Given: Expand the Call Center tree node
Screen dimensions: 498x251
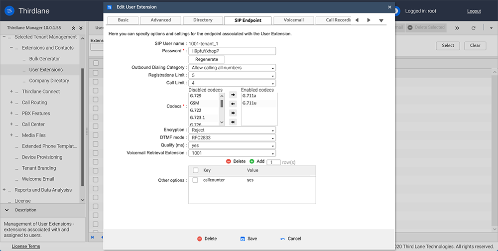Looking at the screenshot, I should pyautogui.click(x=11, y=124).
